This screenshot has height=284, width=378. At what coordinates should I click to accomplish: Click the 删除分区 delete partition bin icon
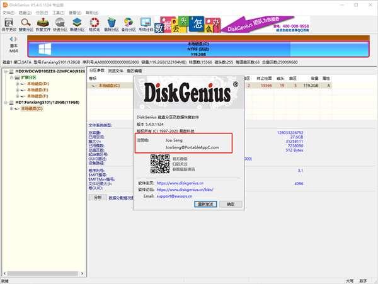(x=112, y=23)
